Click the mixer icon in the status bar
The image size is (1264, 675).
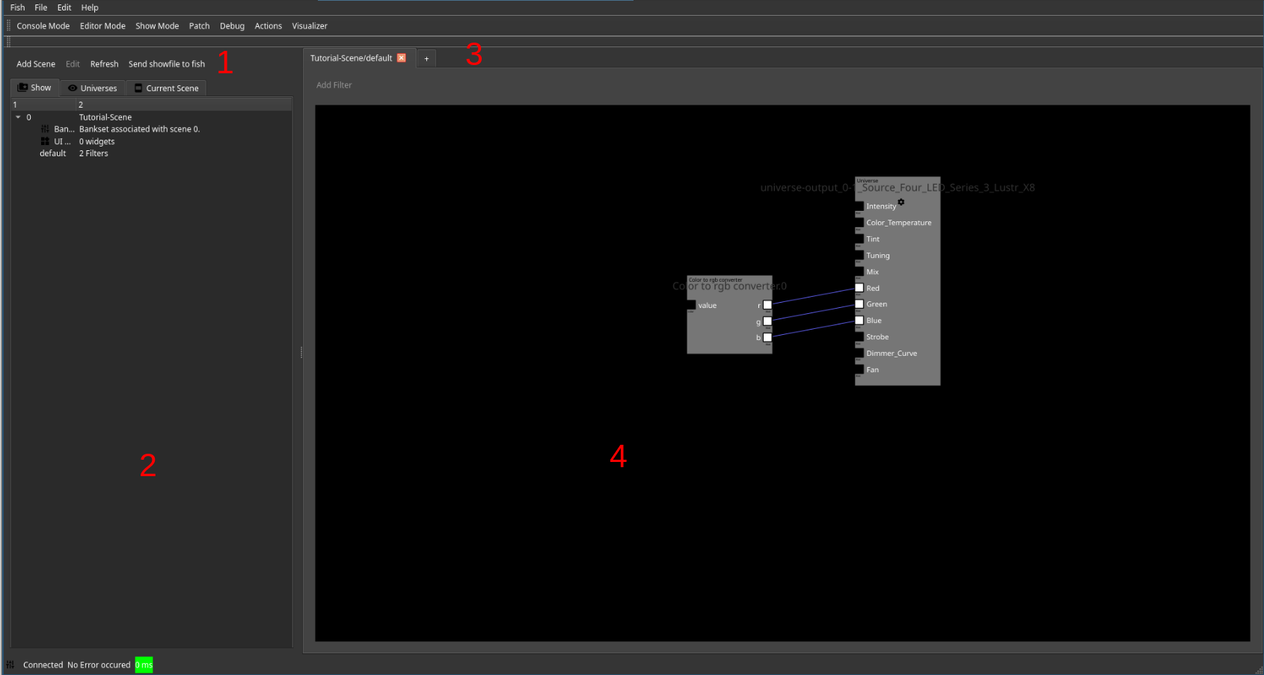point(10,665)
